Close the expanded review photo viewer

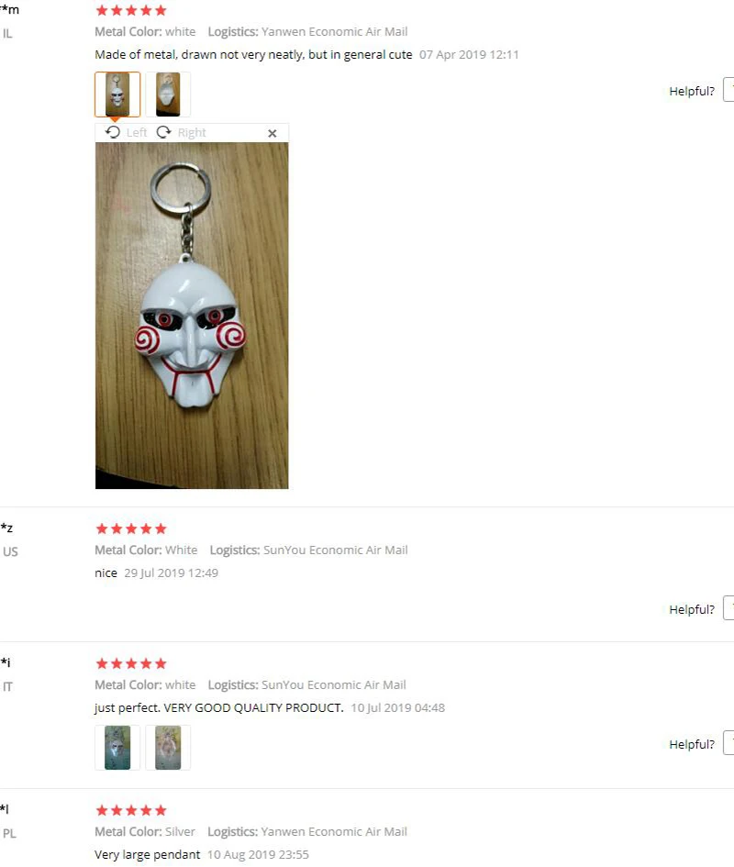point(272,133)
